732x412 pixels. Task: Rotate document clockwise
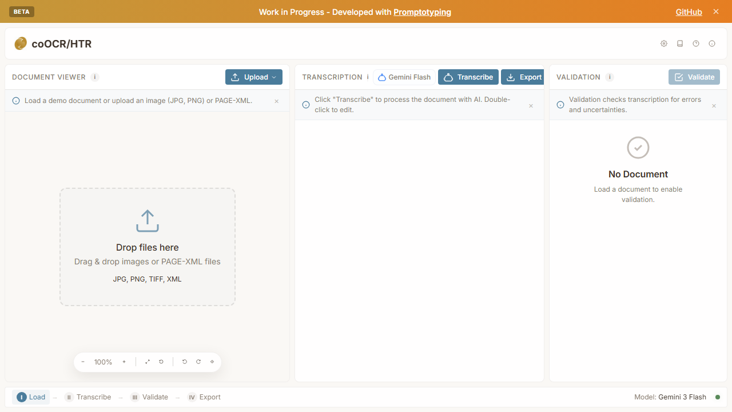click(x=198, y=362)
